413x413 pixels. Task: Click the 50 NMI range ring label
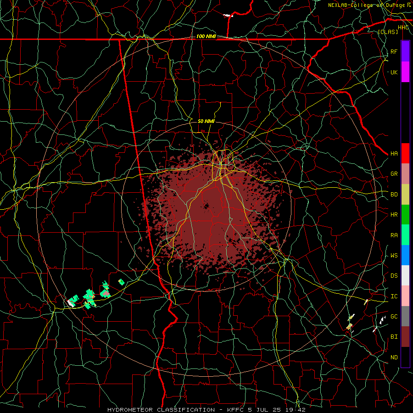206,121
